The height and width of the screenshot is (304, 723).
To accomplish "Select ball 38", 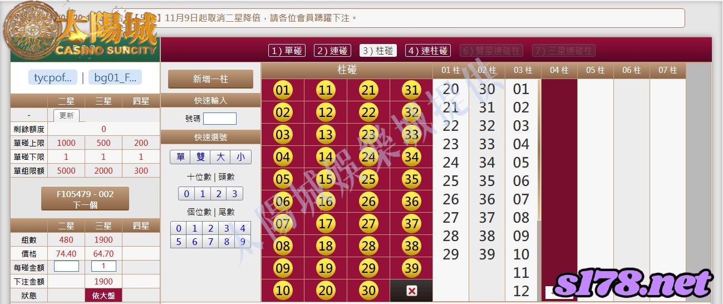I will point(411,246).
